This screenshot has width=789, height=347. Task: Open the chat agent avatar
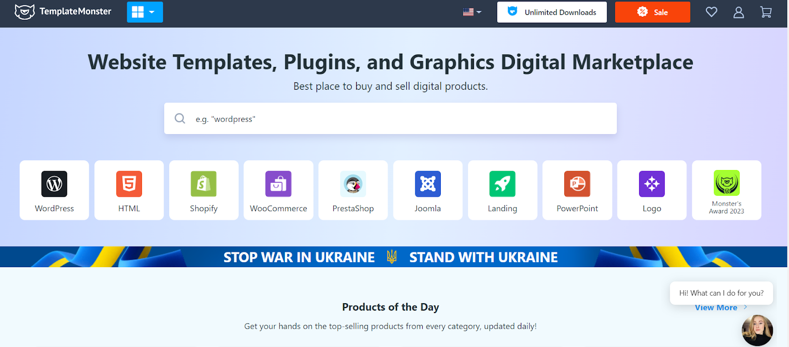pyautogui.click(x=757, y=330)
